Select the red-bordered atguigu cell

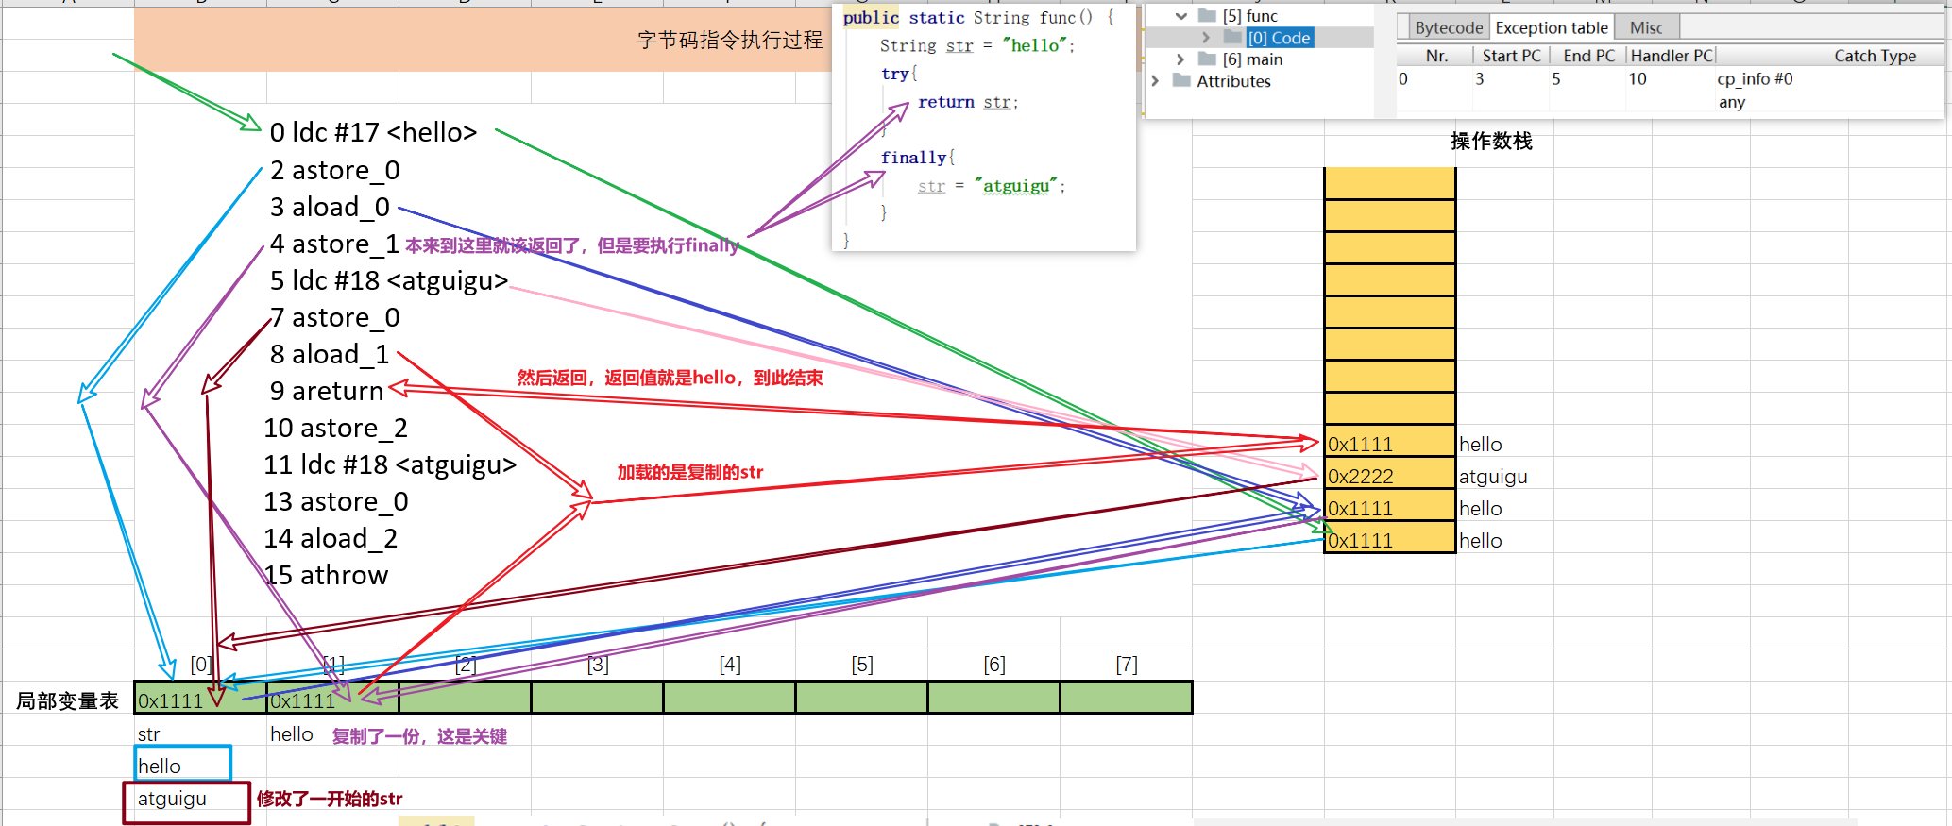coord(187,802)
